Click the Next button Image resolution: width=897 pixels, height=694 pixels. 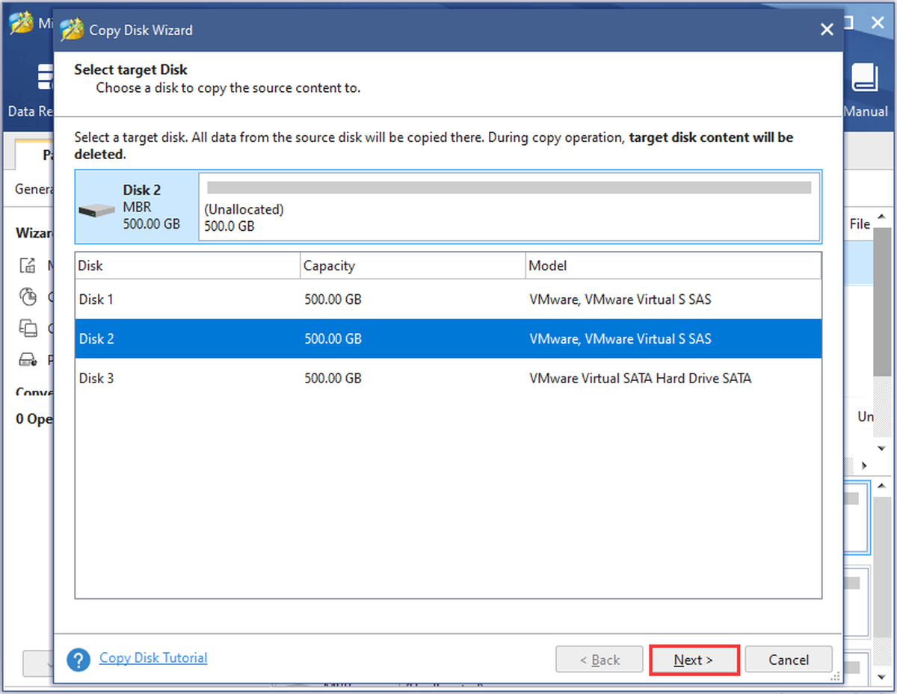pos(694,660)
